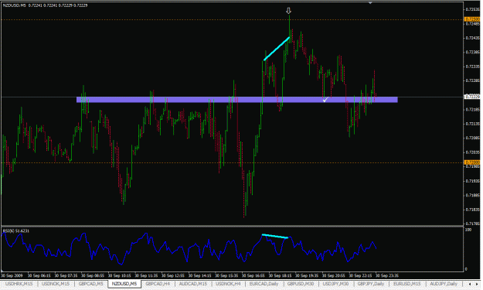Click the right tab-scroll arrow
This screenshot has height=290, width=483.
point(477,284)
